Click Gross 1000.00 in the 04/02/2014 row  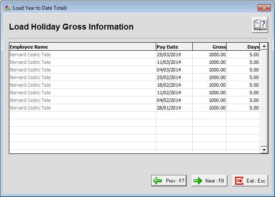pos(209,100)
